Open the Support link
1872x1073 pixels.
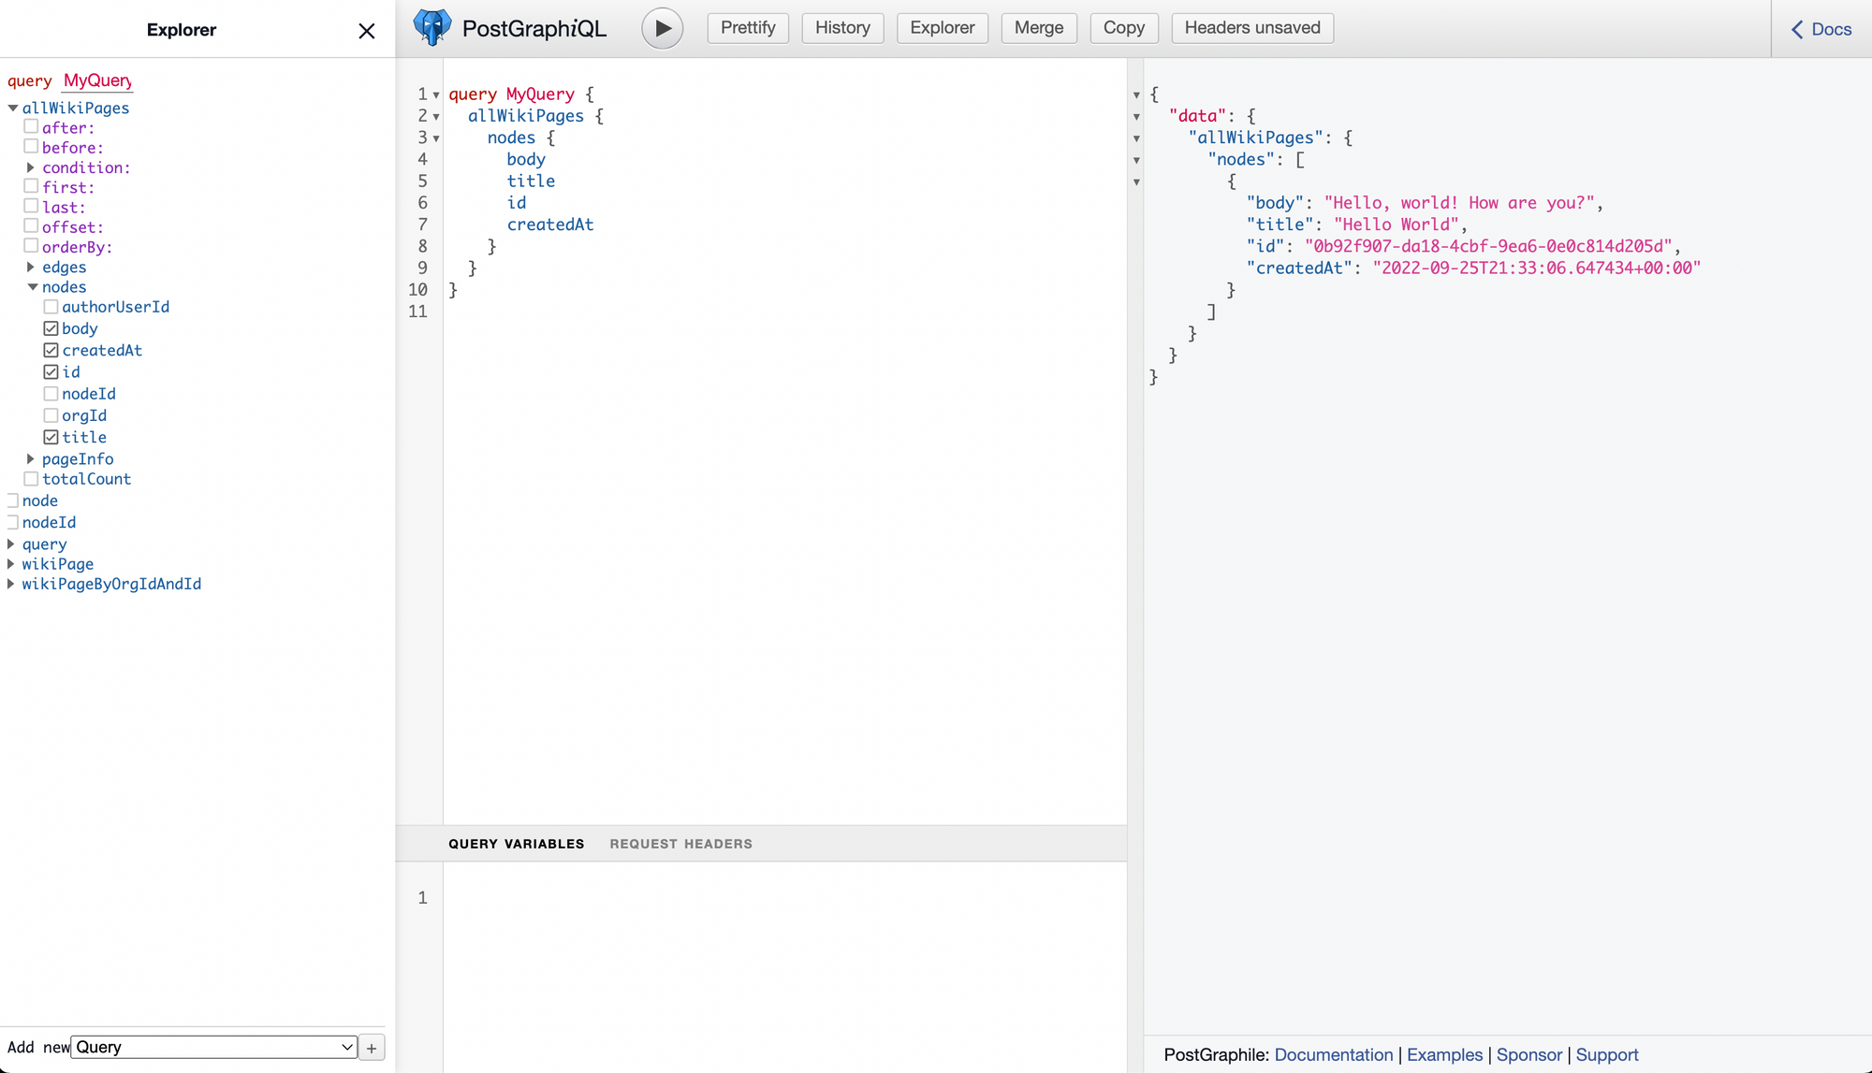[1607, 1055]
